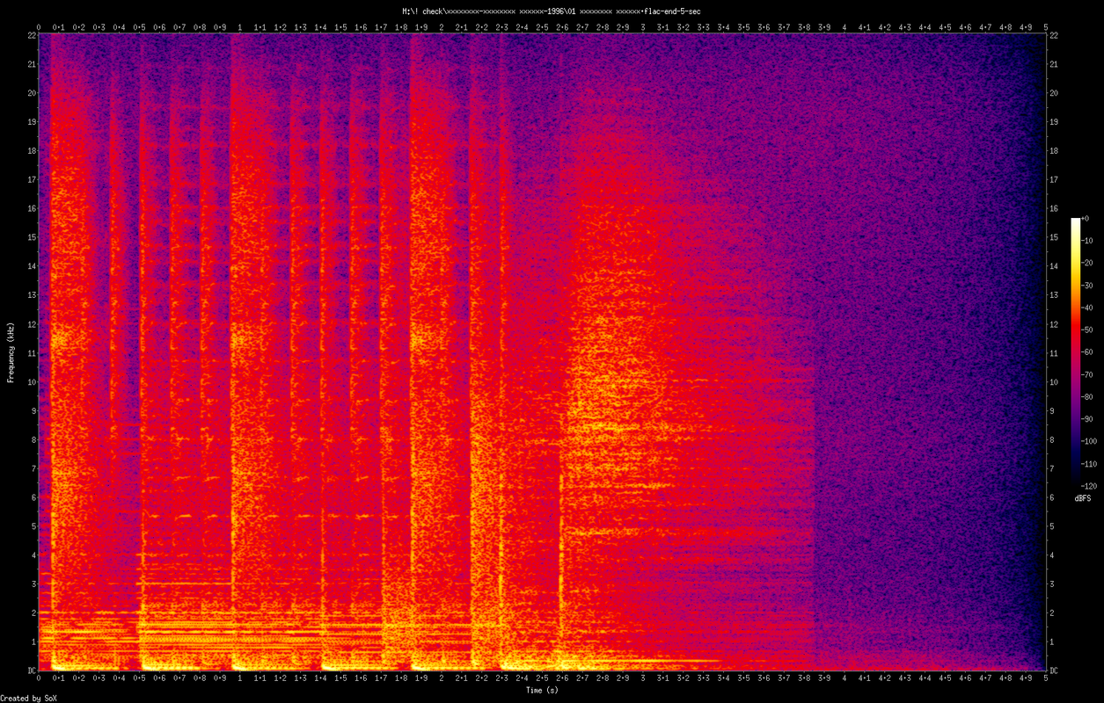The height and width of the screenshot is (703, 1104).
Task: Click the '5' tick ending the bottom time axis
Action: [1046, 678]
